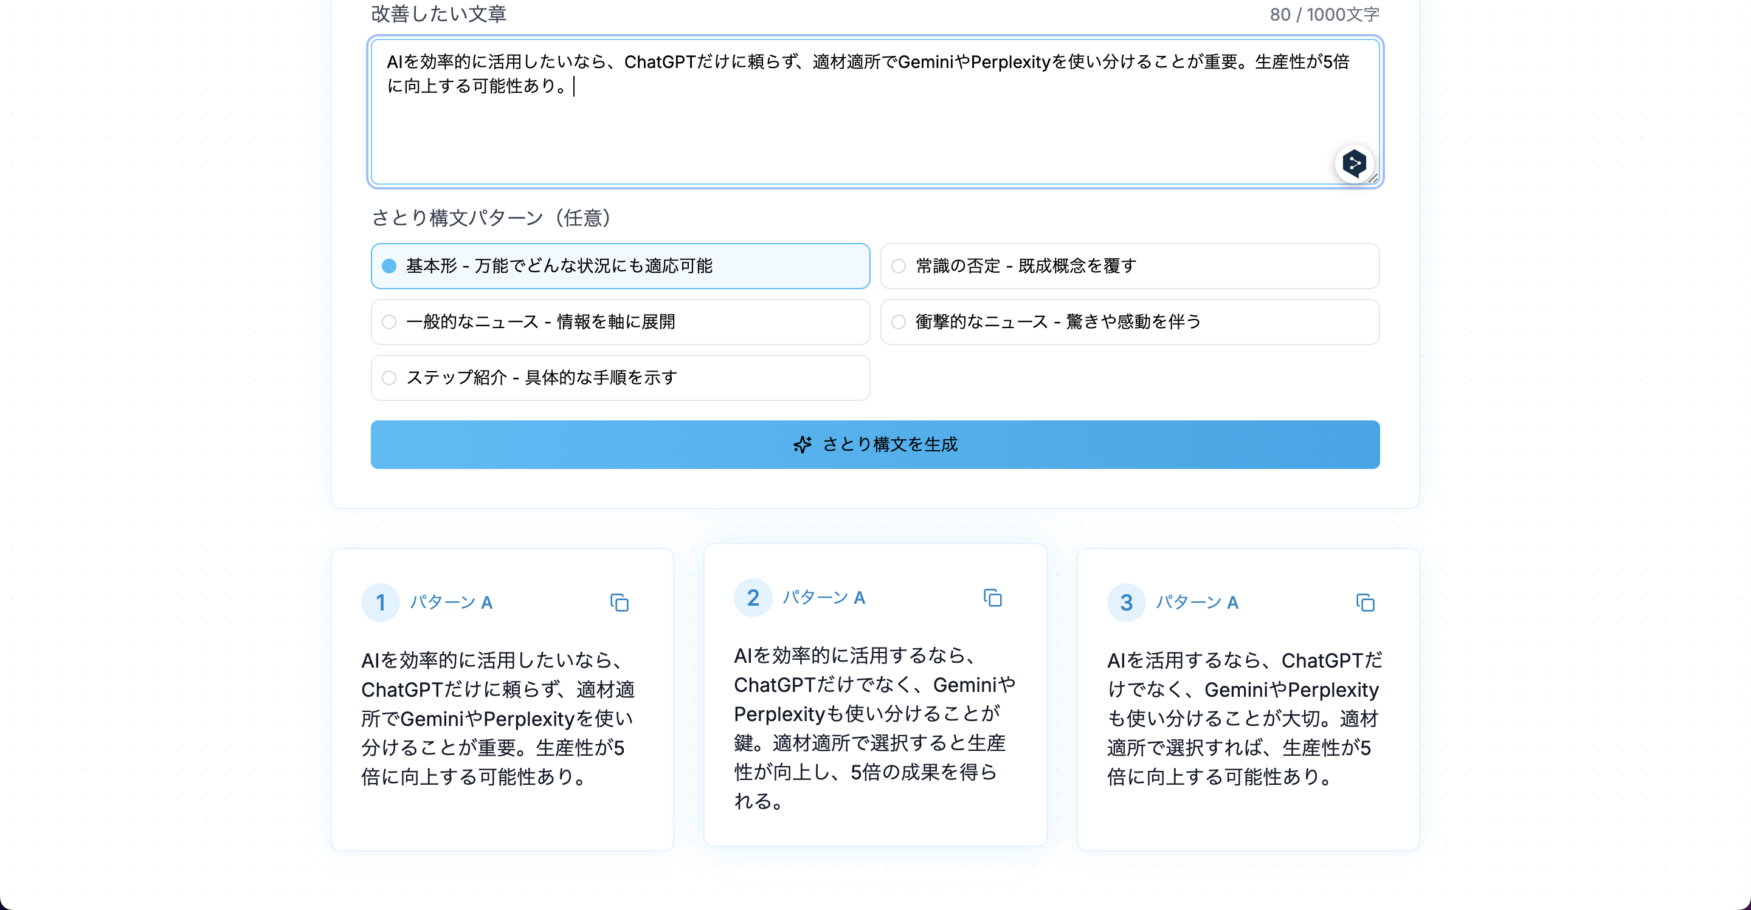Copy the text of result card 2
The width and height of the screenshot is (1751, 910).
tap(992, 598)
